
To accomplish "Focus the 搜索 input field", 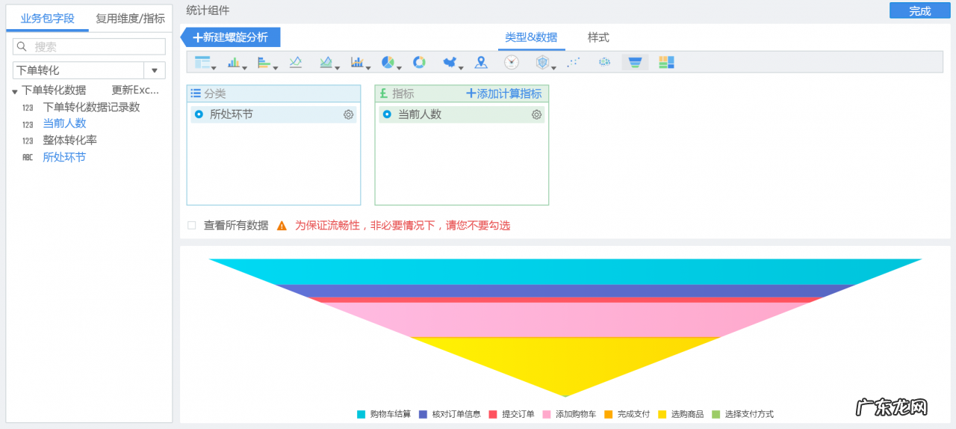I will 89,46.
